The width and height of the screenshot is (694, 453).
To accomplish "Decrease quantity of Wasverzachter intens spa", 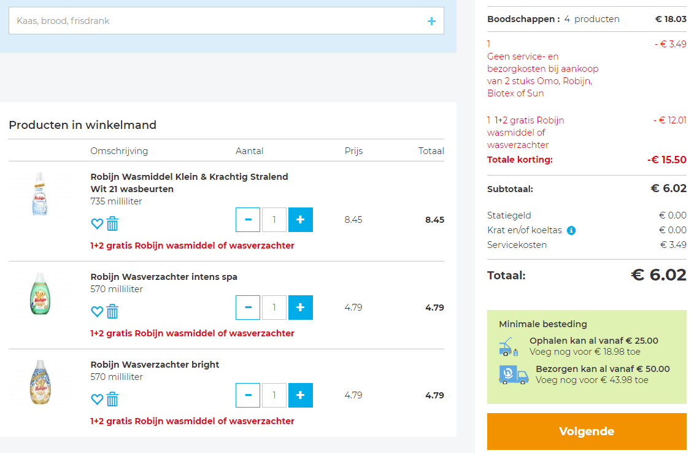I will [x=248, y=308].
